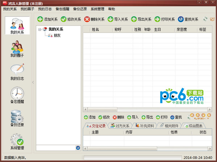Click 导出关系 in the toolbar
Viewport: 217px width, 162px height.
point(141,19)
